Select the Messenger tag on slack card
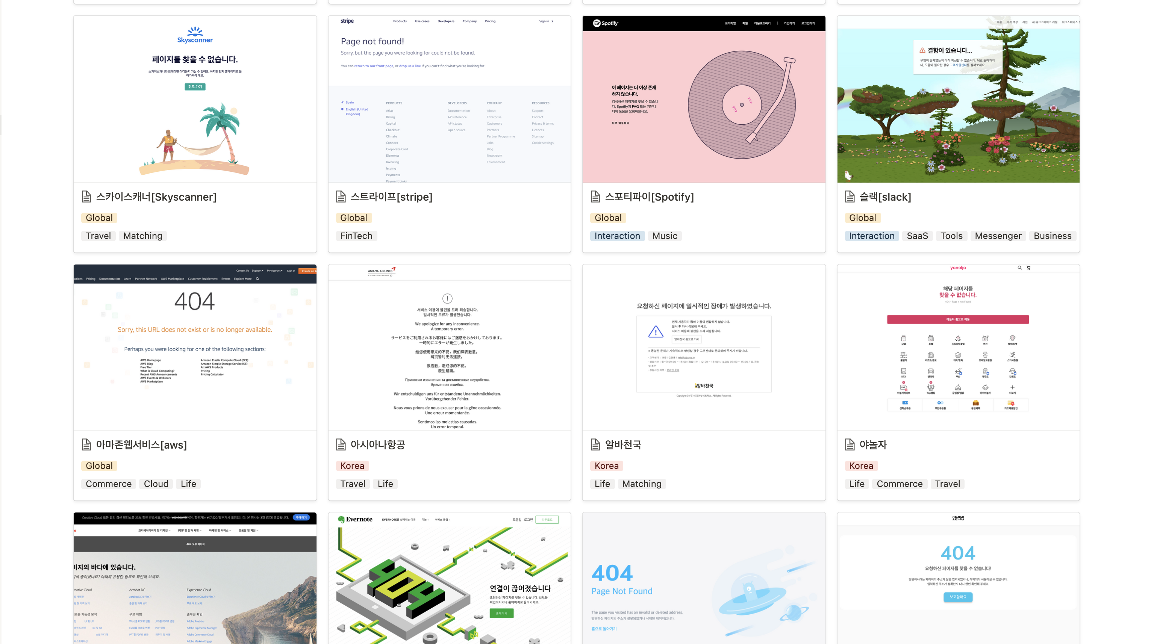Image resolution: width=1151 pixels, height=644 pixels. click(998, 236)
